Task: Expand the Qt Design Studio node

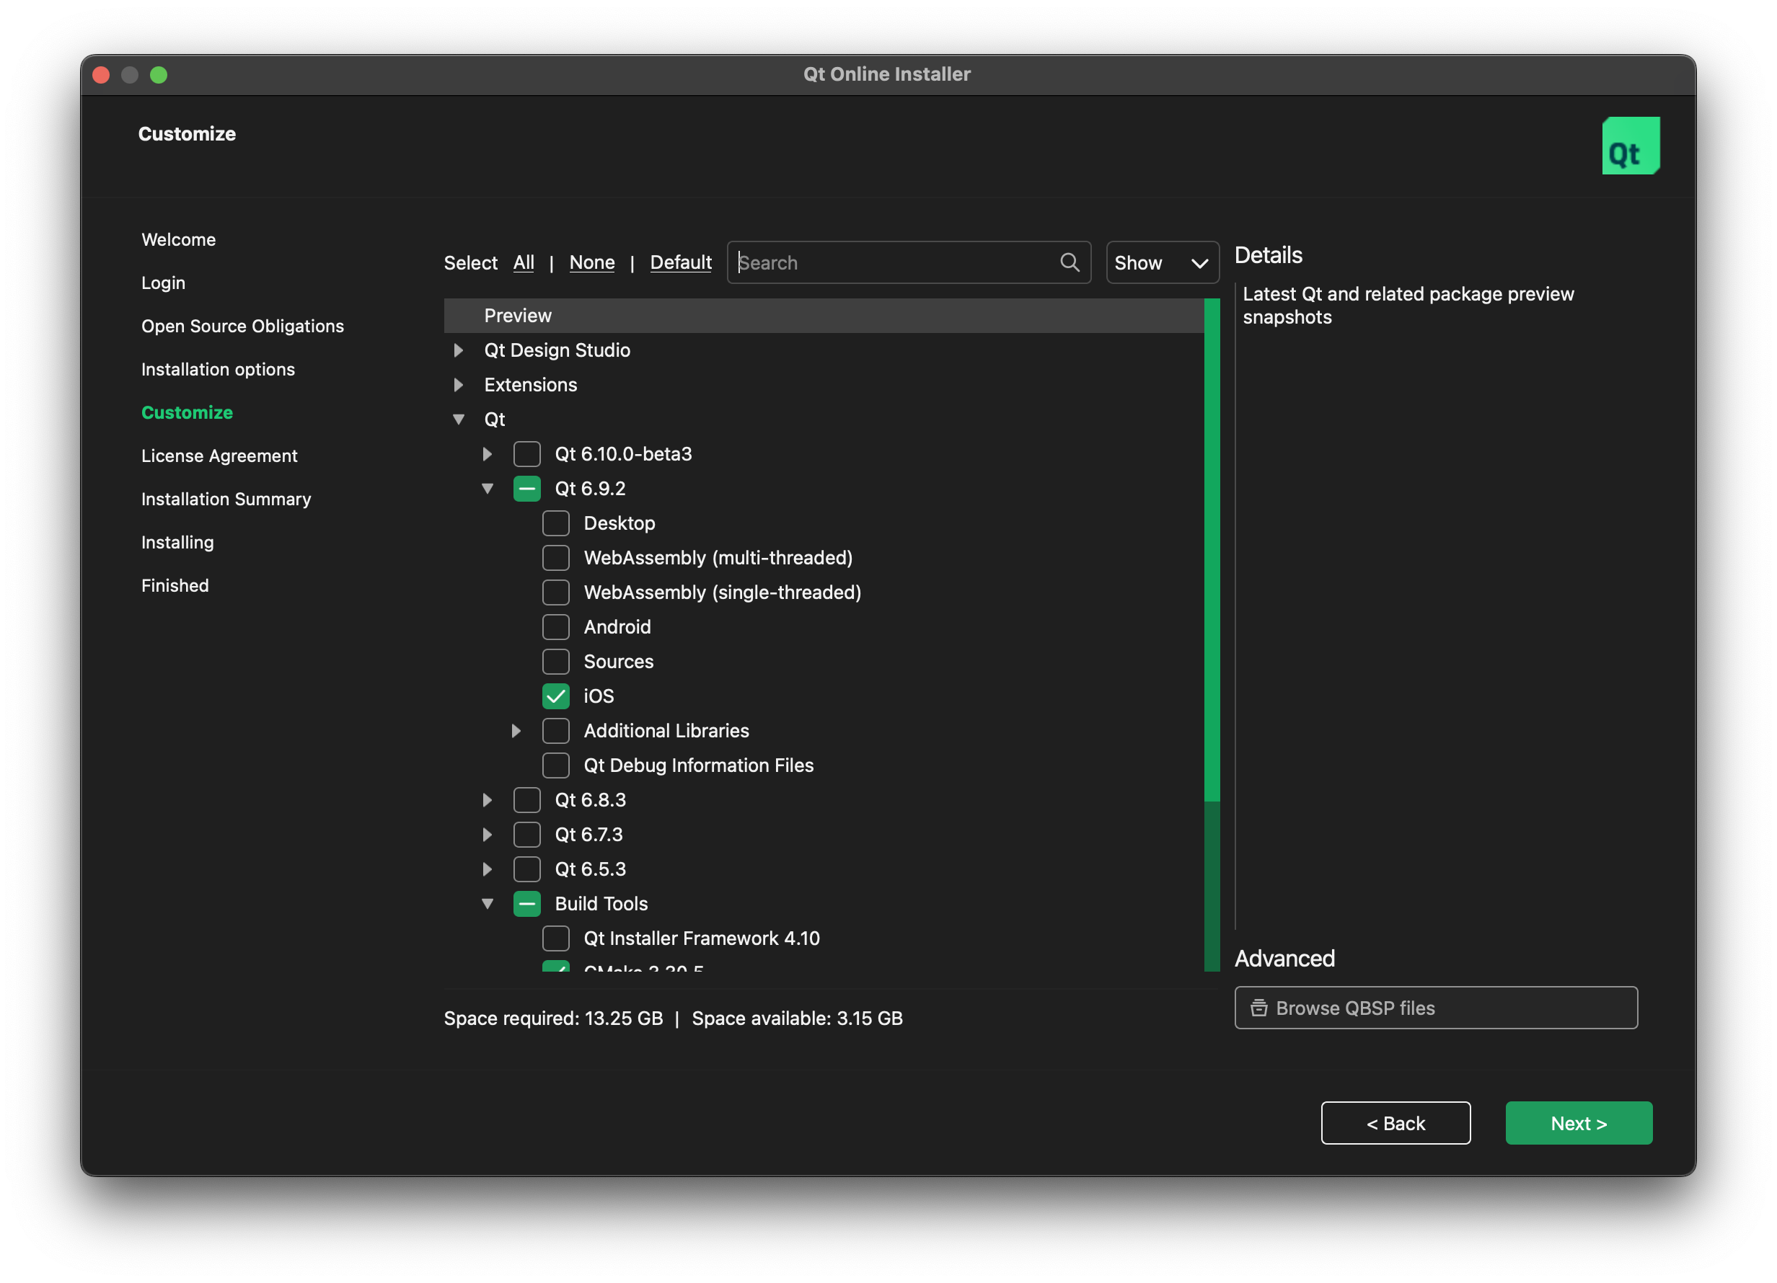Action: (x=459, y=350)
